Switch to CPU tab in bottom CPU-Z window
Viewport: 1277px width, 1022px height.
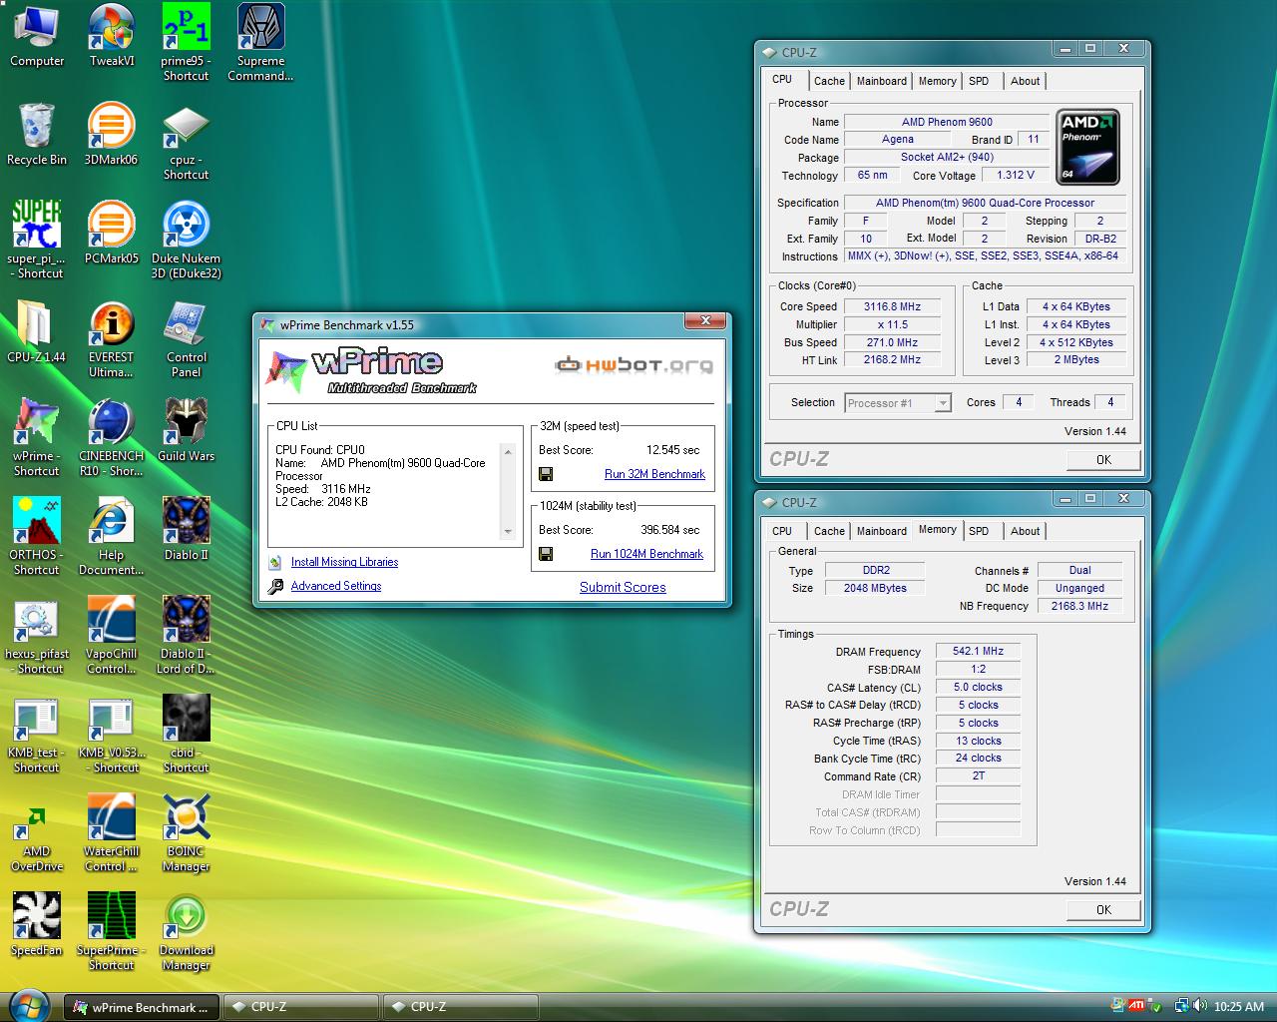[x=782, y=531]
